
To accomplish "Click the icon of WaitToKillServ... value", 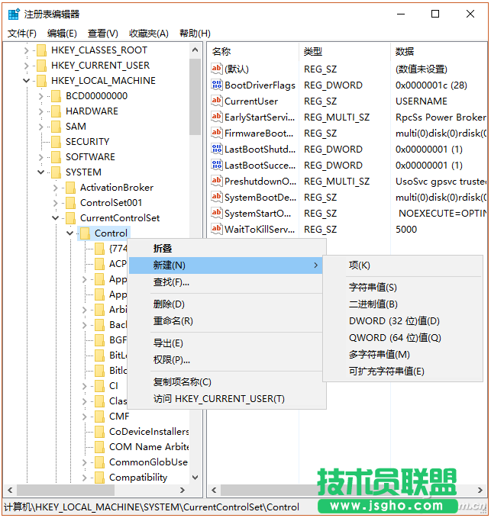I will click(217, 229).
